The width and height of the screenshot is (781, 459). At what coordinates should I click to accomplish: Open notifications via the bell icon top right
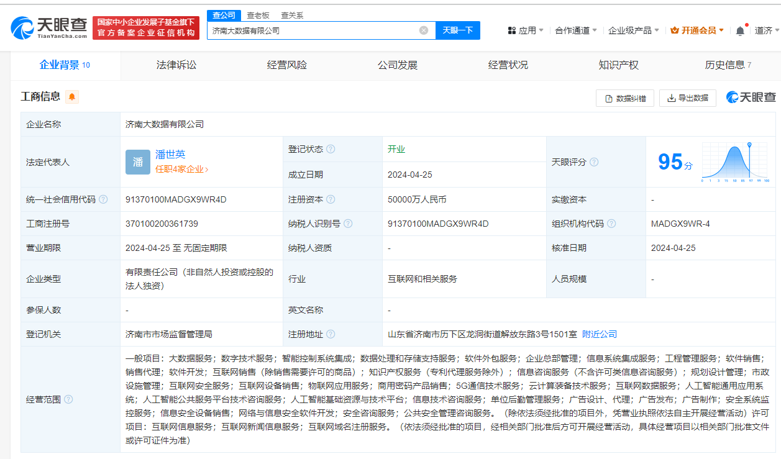click(x=739, y=29)
